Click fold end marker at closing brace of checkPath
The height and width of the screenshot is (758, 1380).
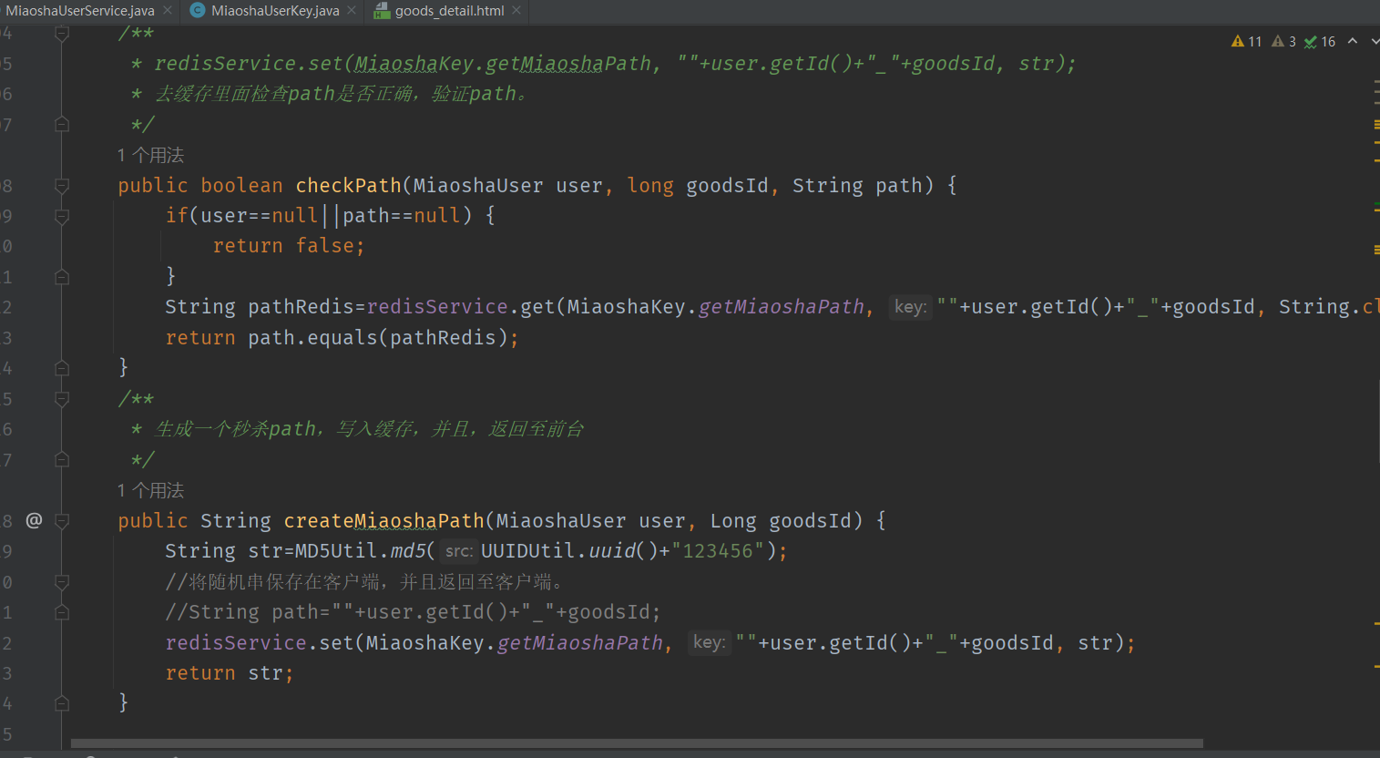coord(62,368)
